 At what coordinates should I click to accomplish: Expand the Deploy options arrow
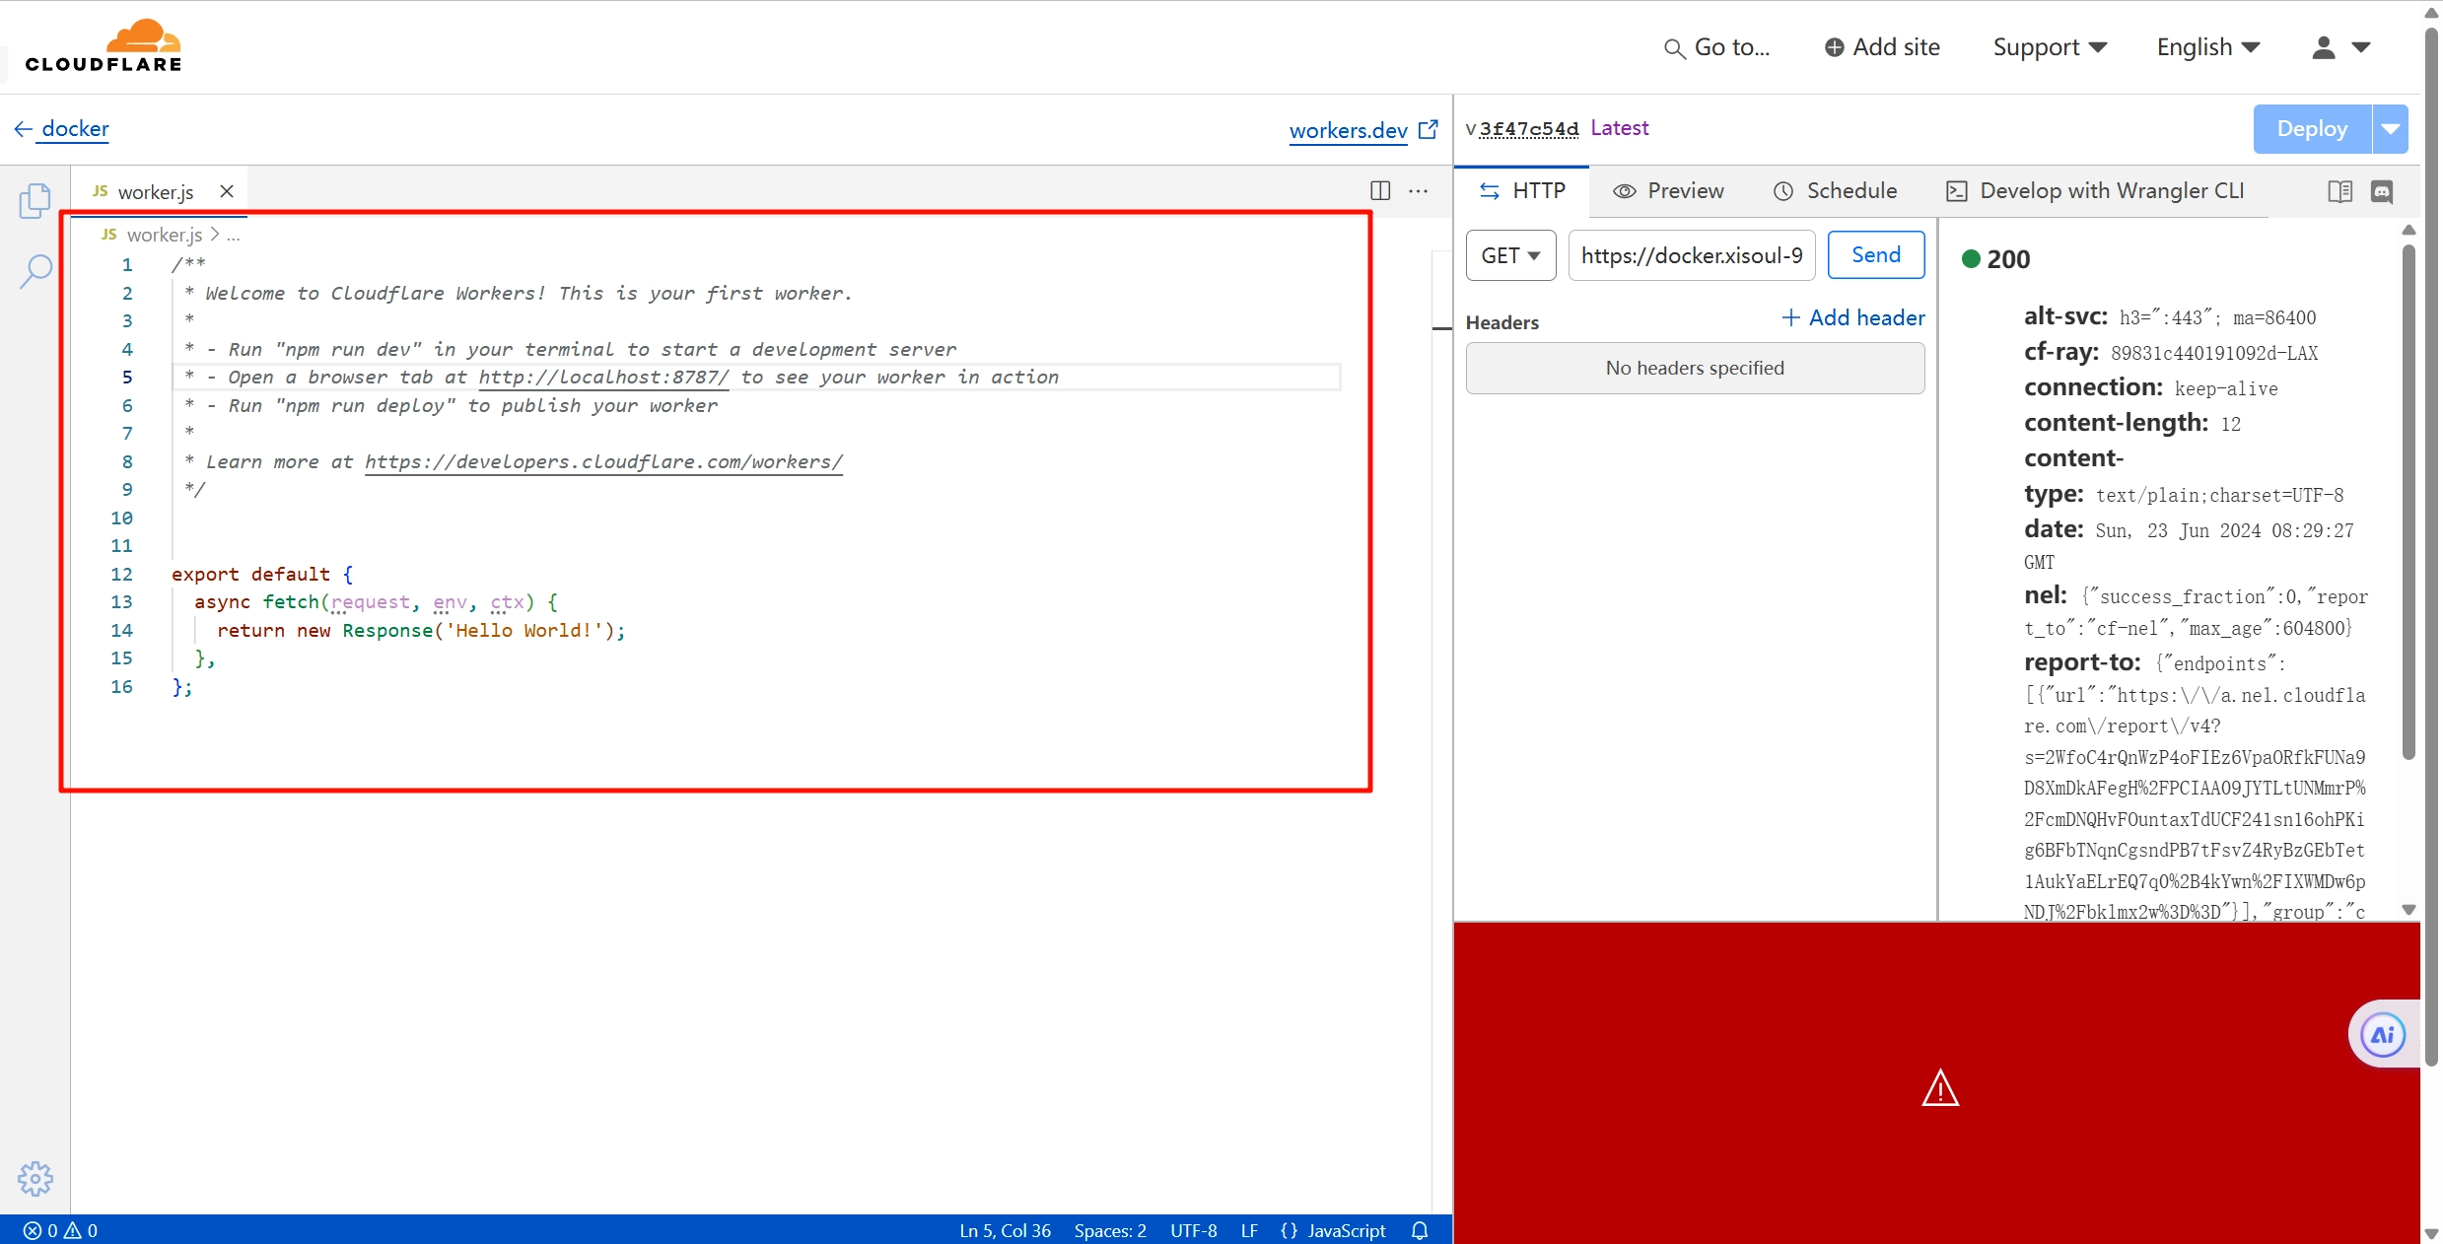(x=2391, y=129)
